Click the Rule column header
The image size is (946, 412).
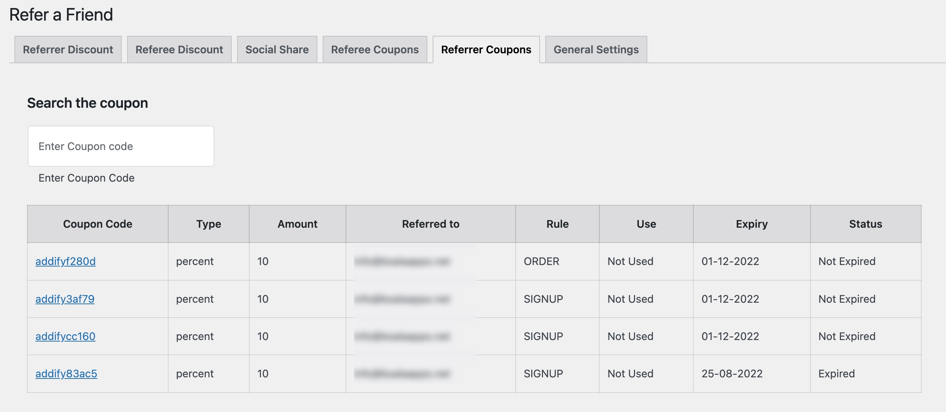pyautogui.click(x=557, y=224)
